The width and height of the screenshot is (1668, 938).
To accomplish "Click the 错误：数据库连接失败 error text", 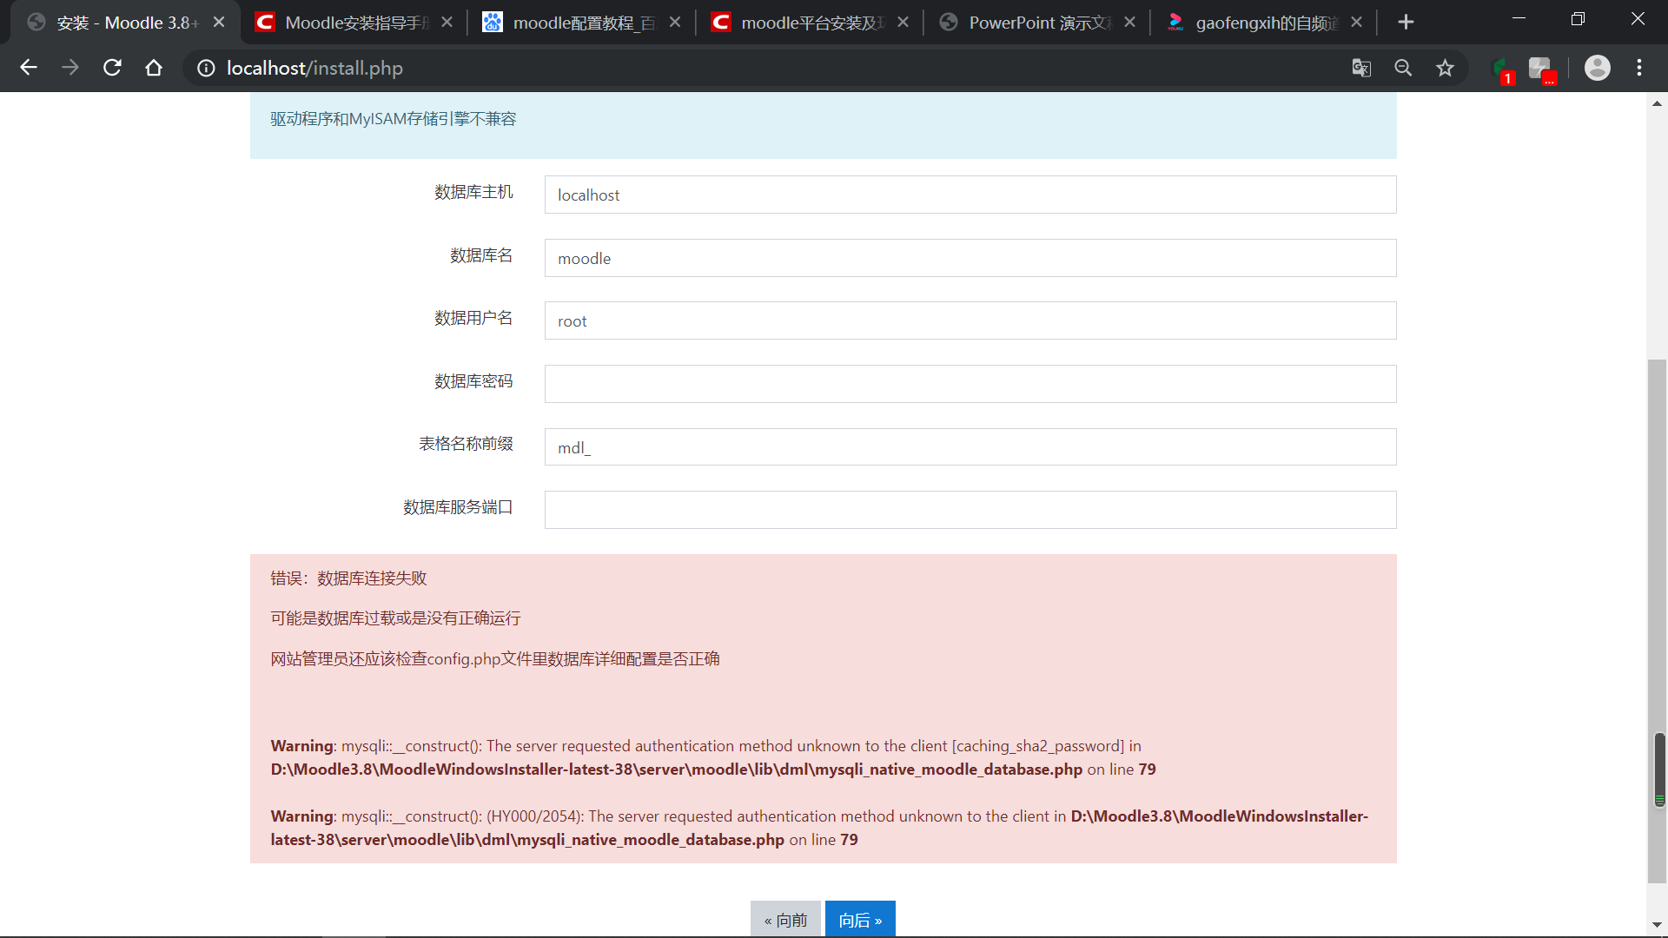I will coord(348,578).
